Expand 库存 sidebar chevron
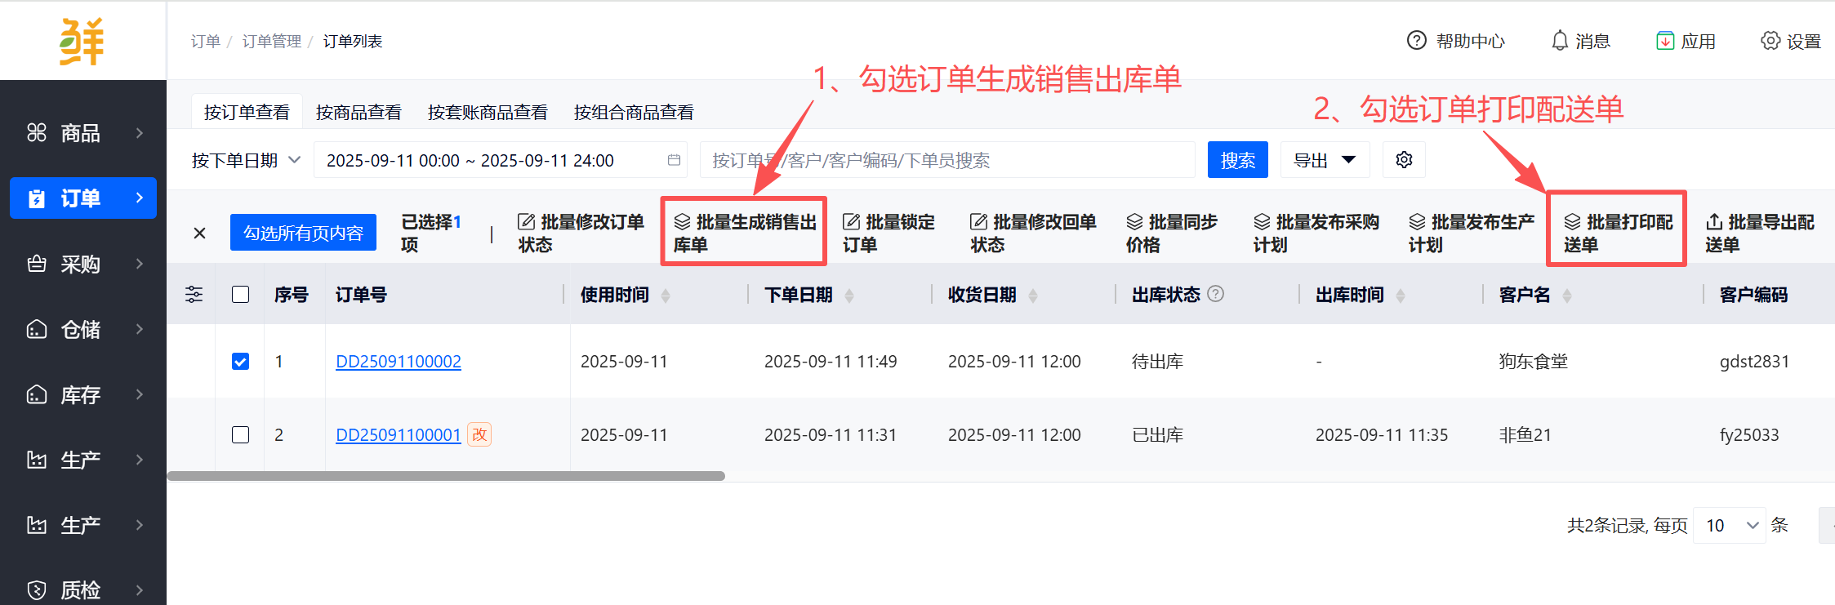Screen dimensions: 1835x605 (x=140, y=394)
